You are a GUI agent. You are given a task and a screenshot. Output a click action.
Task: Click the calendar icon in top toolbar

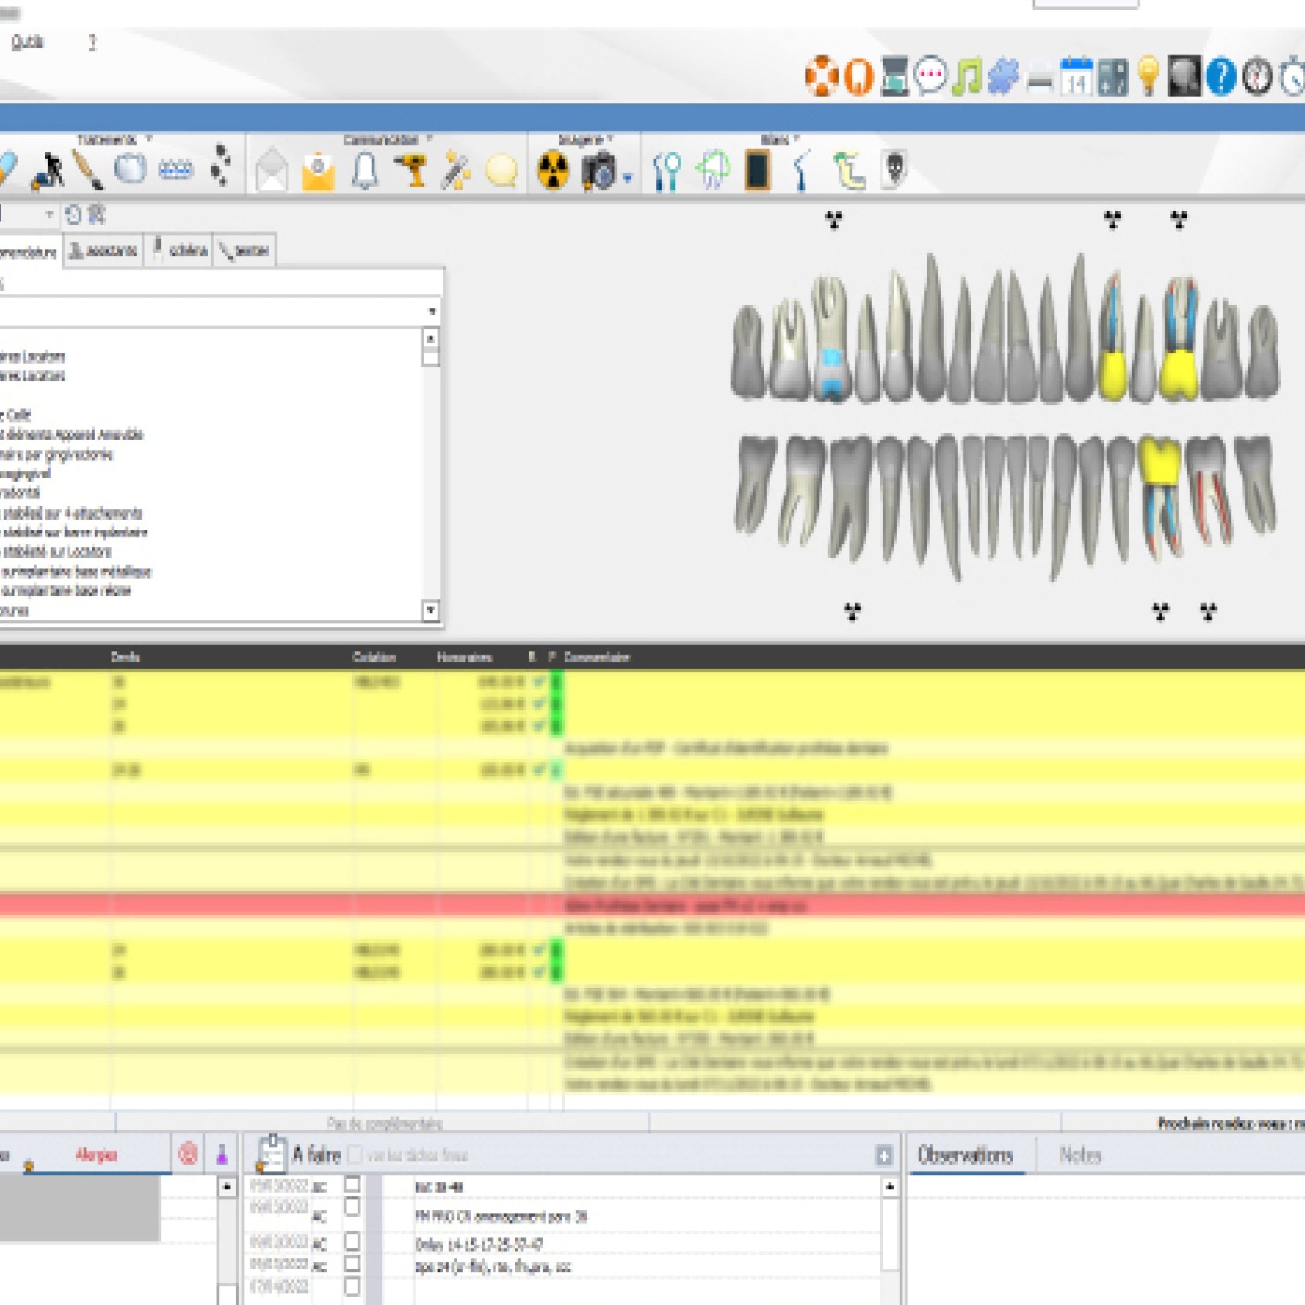[x=1076, y=76]
